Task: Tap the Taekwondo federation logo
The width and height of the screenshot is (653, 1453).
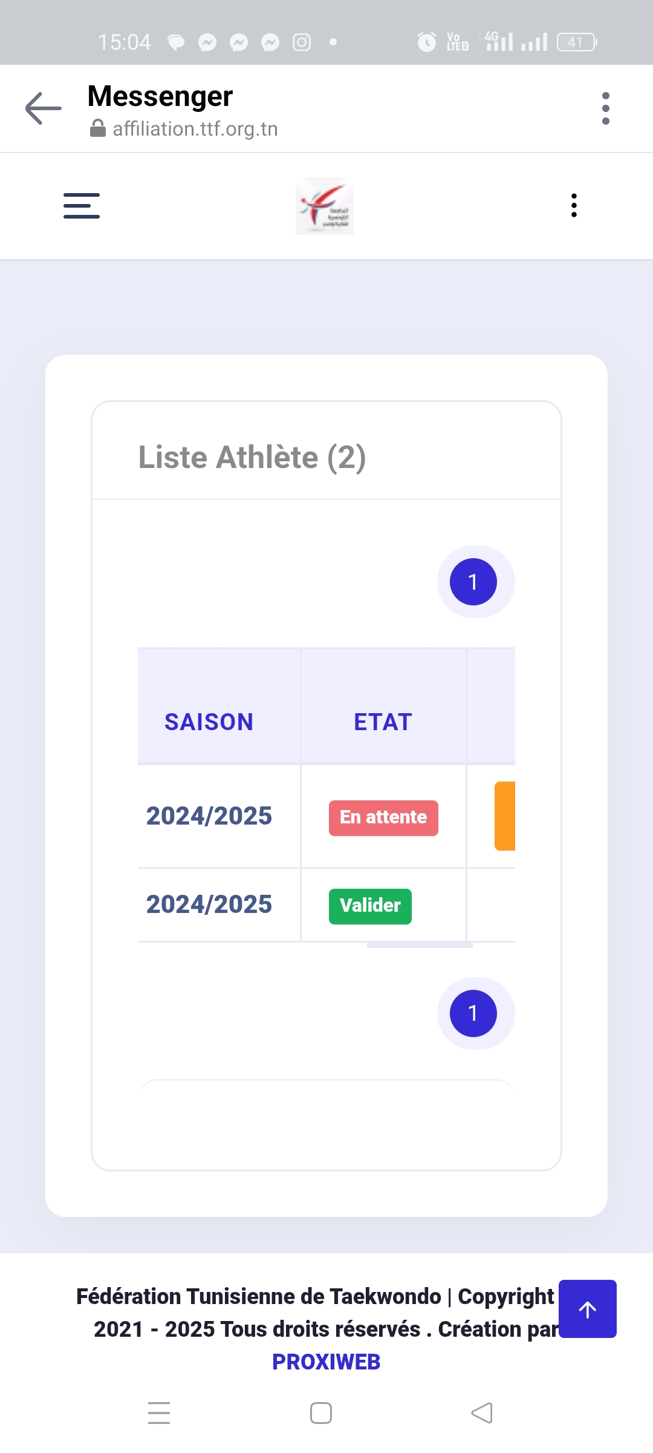Action: tap(325, 206)
